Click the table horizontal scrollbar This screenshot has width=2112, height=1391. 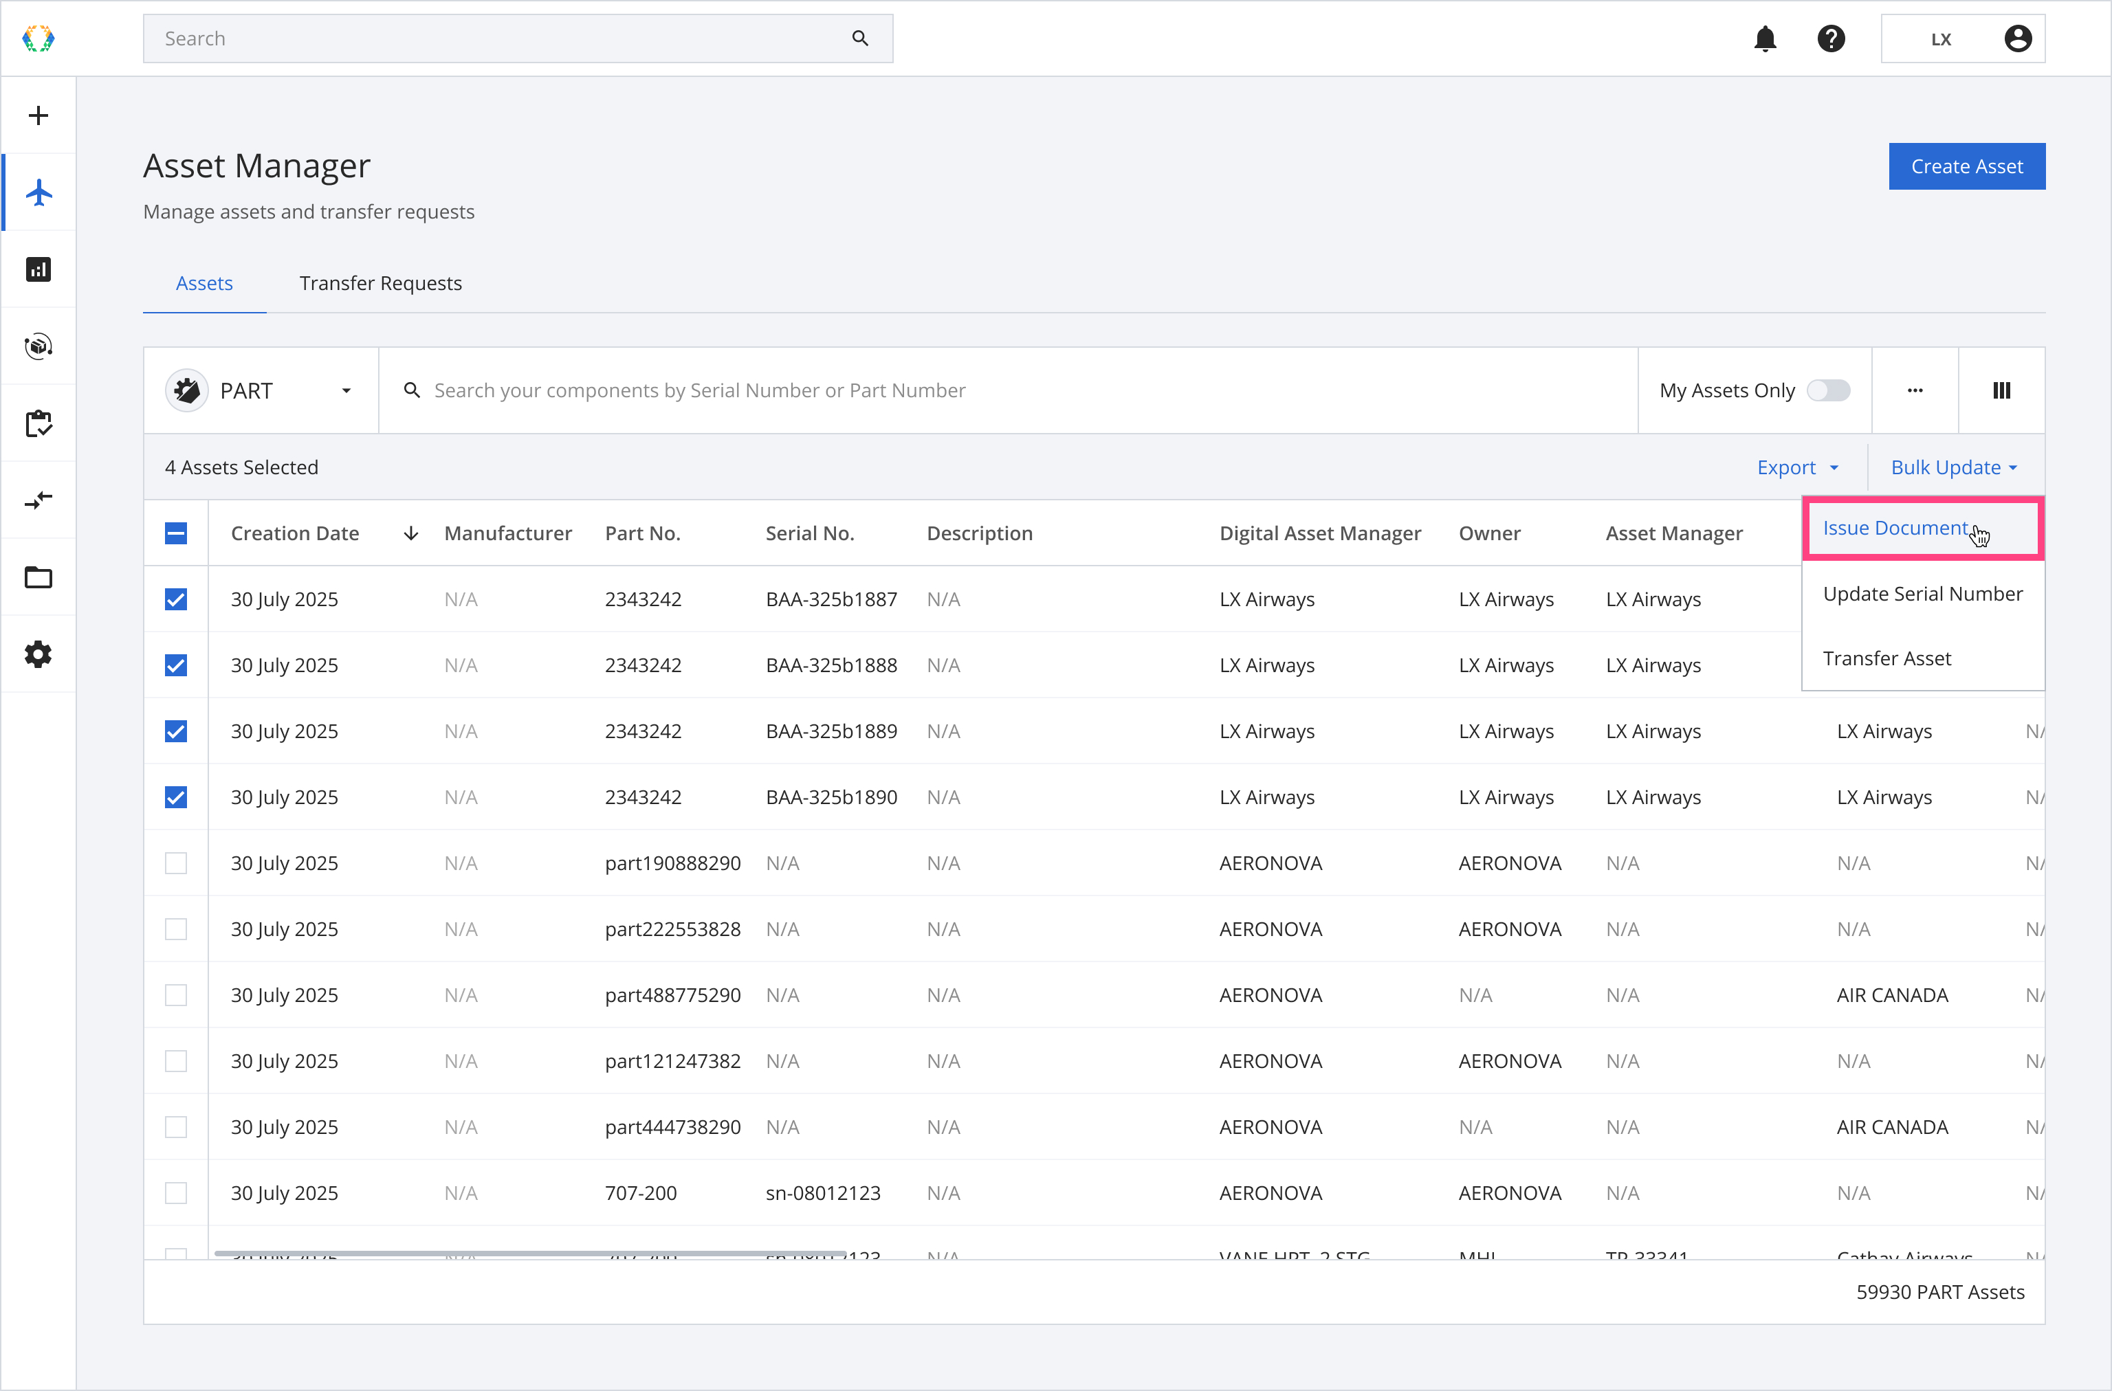point(530,1254)
